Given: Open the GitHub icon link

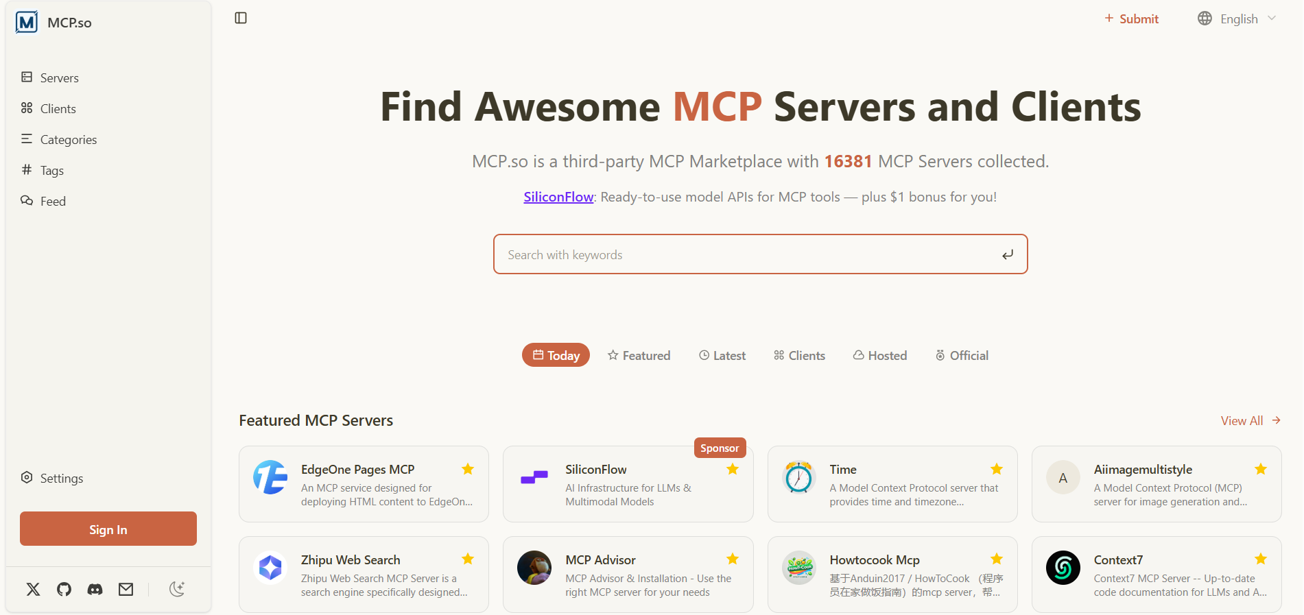Looking at the screenshot, I should [x=64, y=589].
